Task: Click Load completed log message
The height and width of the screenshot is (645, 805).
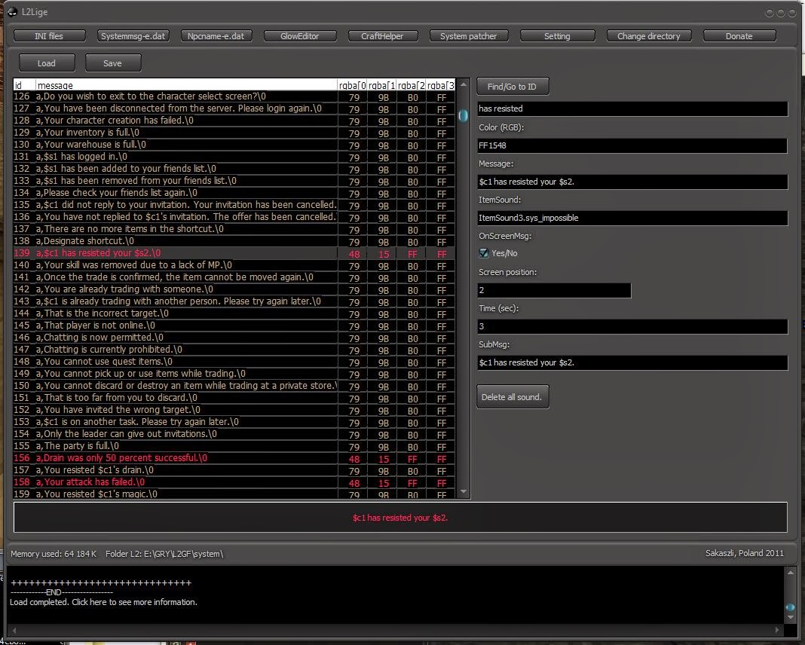Action: click(x=103, y=602)
